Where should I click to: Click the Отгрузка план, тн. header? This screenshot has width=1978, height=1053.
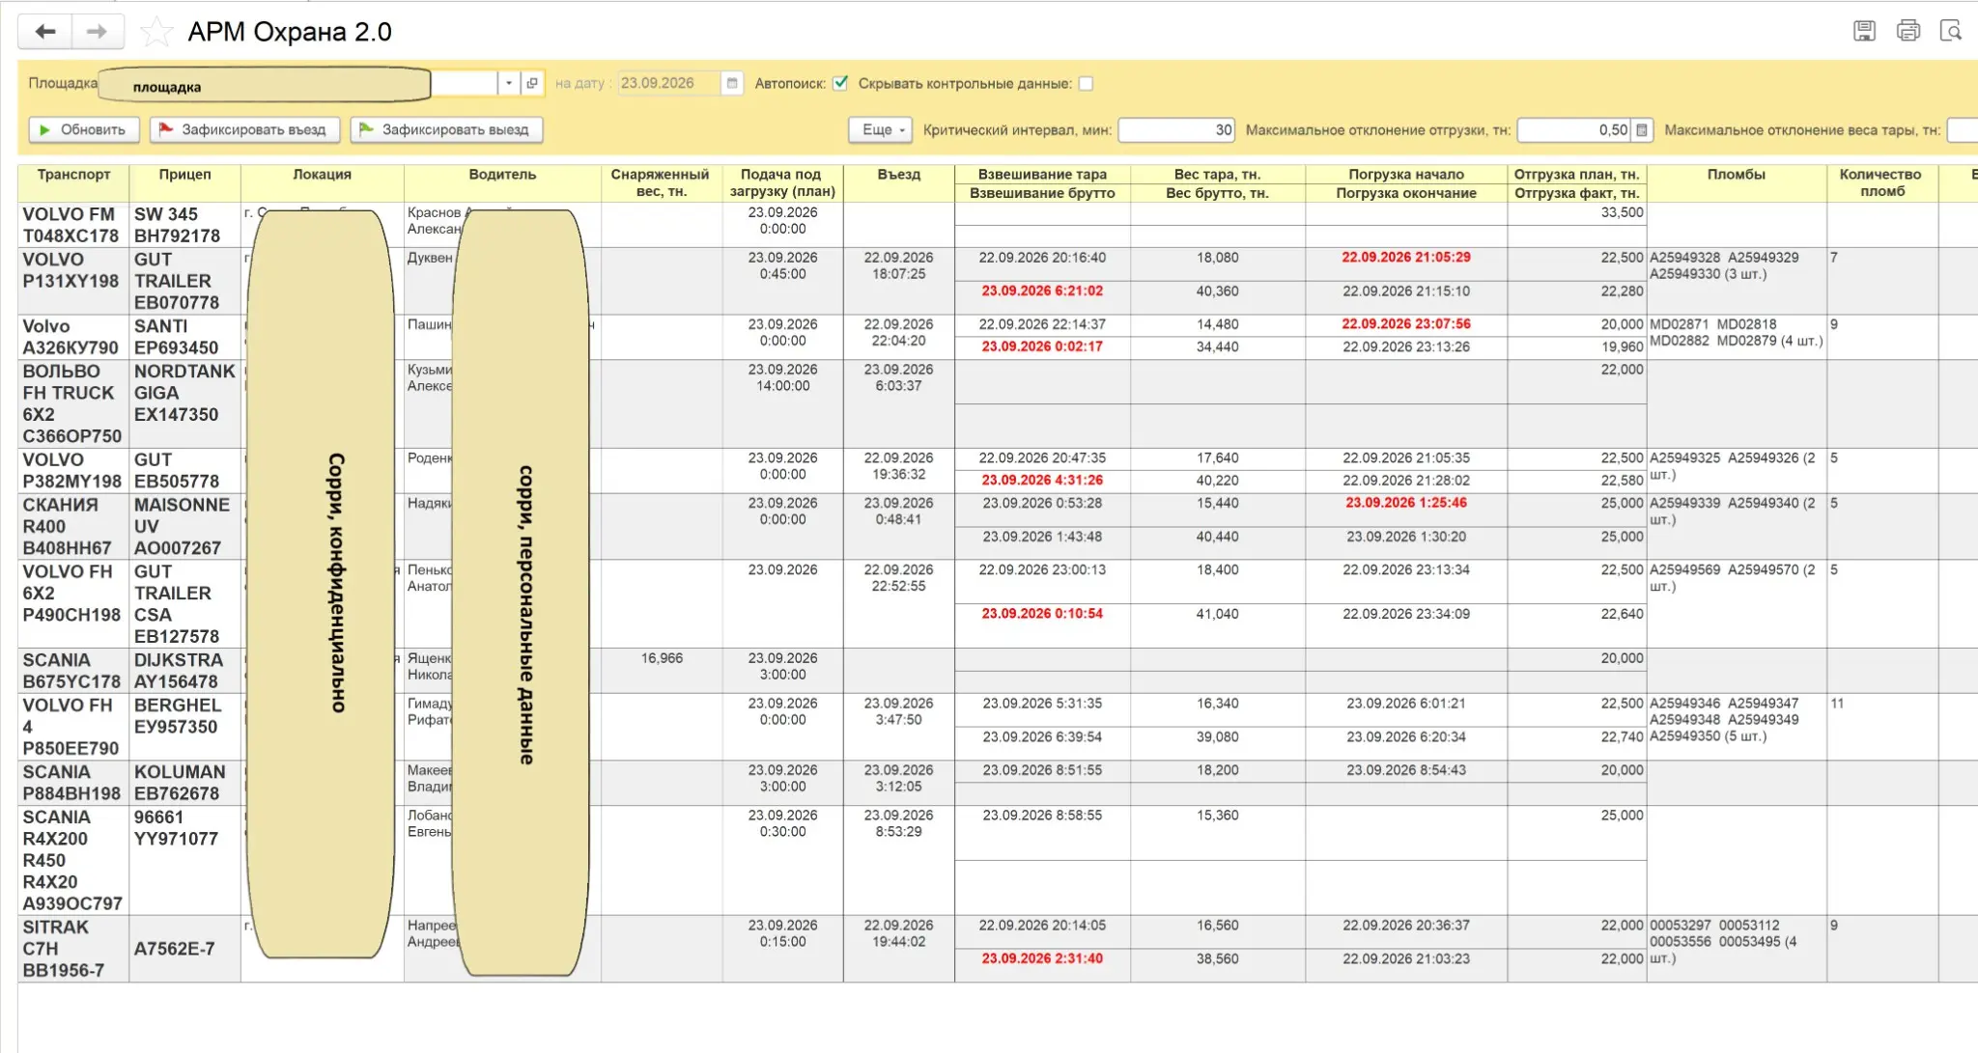1576,174
